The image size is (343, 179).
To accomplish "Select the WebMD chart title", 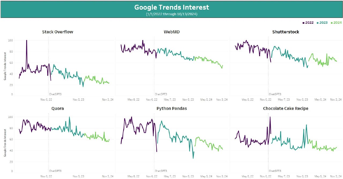I will pos(172,32).
